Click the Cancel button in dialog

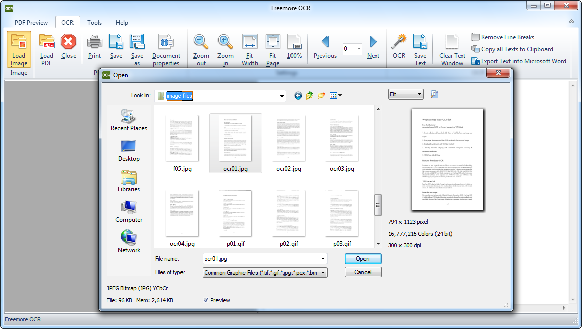pos(362,272)
